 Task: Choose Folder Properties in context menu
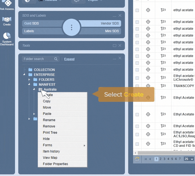[55, 164]
